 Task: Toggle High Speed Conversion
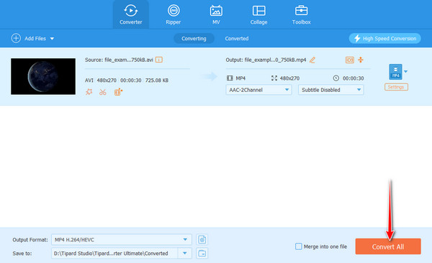click(385, 39)
